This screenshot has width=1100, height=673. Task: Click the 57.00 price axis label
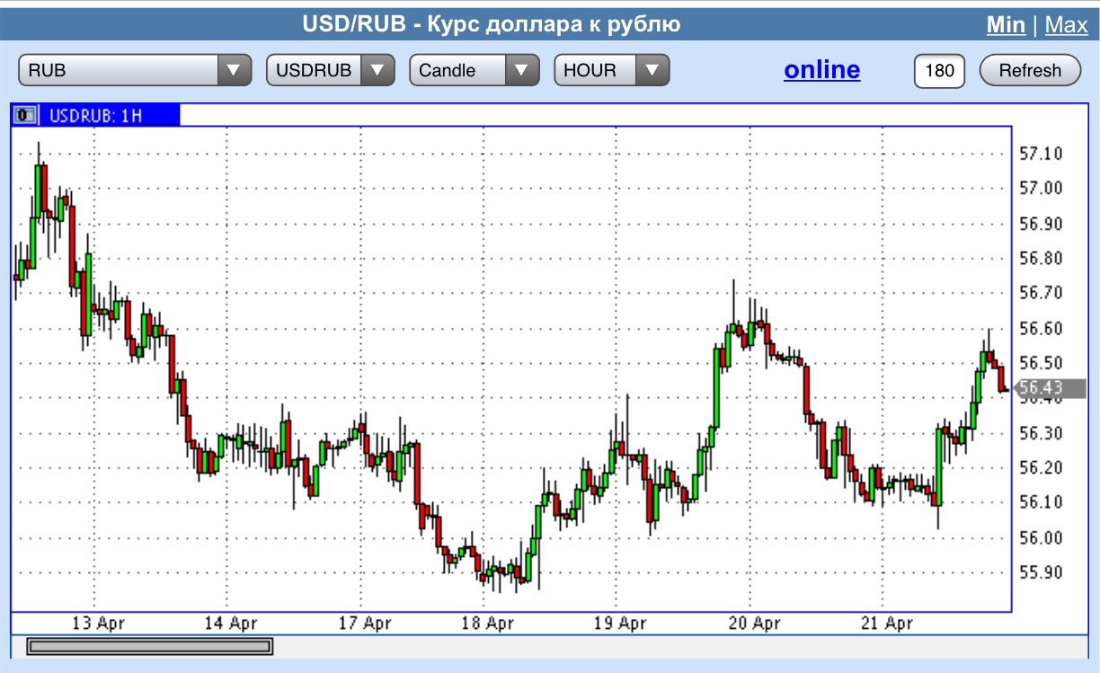click(x=1041, y=189)
